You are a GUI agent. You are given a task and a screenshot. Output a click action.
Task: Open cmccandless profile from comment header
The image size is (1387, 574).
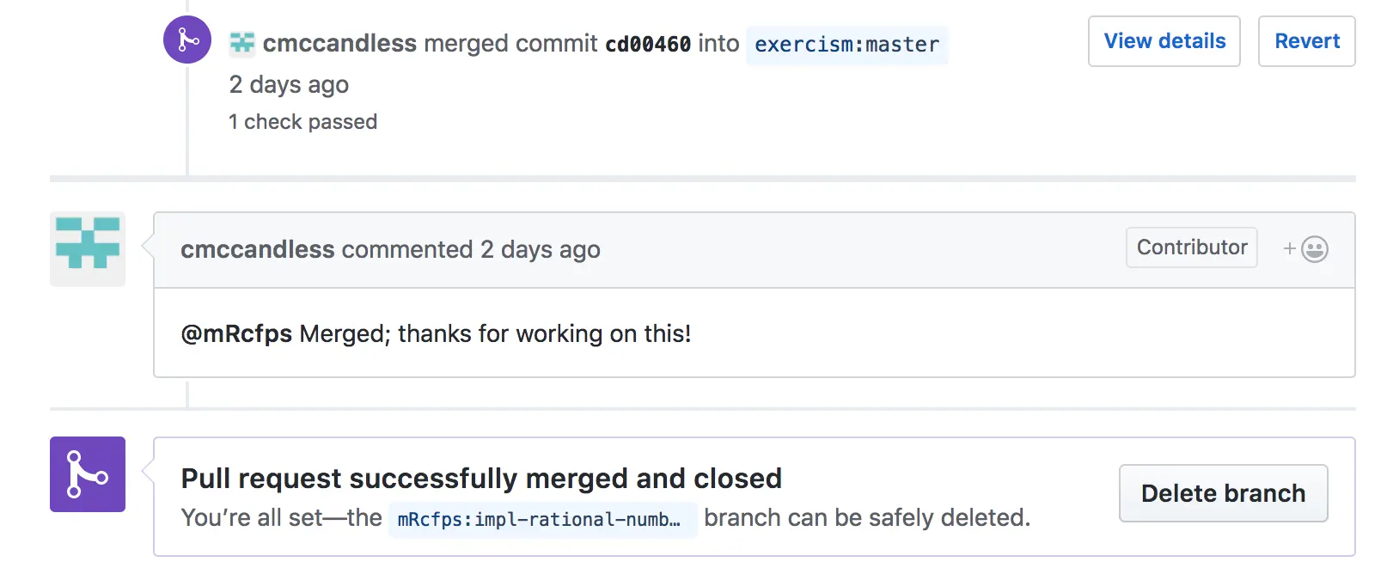coord(257,249)
